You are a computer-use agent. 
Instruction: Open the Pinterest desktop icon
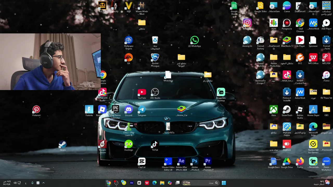36,111
